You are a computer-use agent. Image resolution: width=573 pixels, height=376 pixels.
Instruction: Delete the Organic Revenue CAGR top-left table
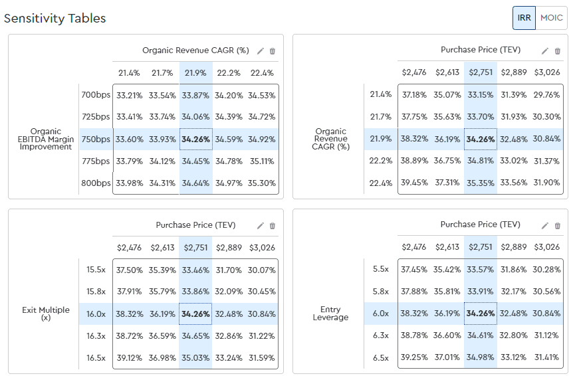[x=273, y=51]
